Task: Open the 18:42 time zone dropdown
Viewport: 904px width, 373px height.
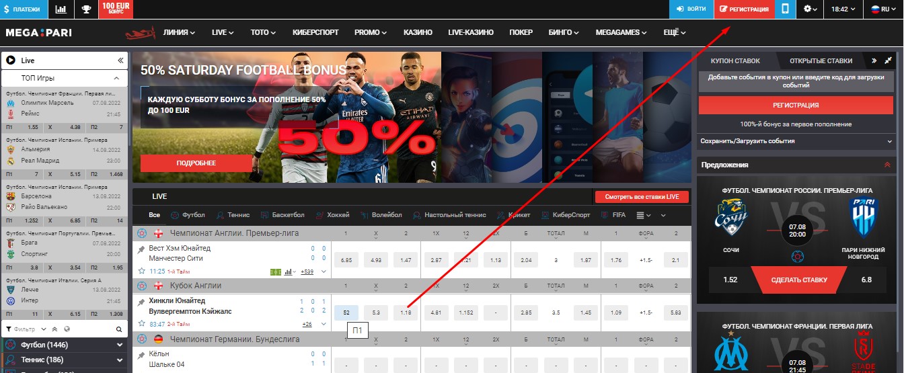Action: click(843, 9)
